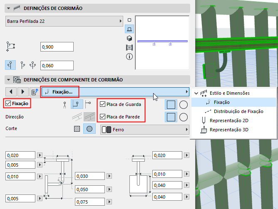Image resolution: width=278 pixels, height=209 pixels.
Task: Collapse the Definições de Corrimão section
Action: click(x=8, y=8)
